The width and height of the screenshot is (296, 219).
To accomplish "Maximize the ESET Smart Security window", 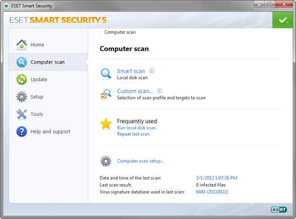I will click(x=270, y=4).
